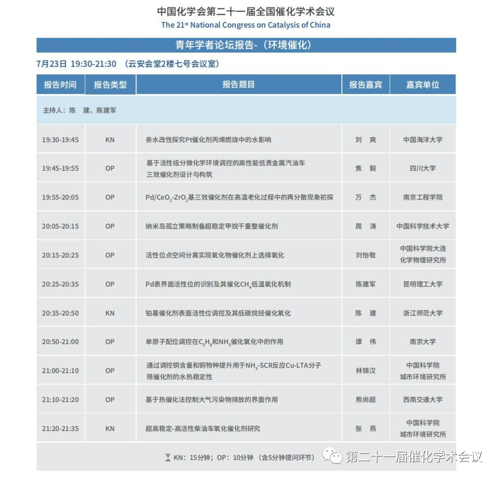Screen dimensions: 499x479
Task: Select time cell 19:55-20:05
Action: [60, 198]
